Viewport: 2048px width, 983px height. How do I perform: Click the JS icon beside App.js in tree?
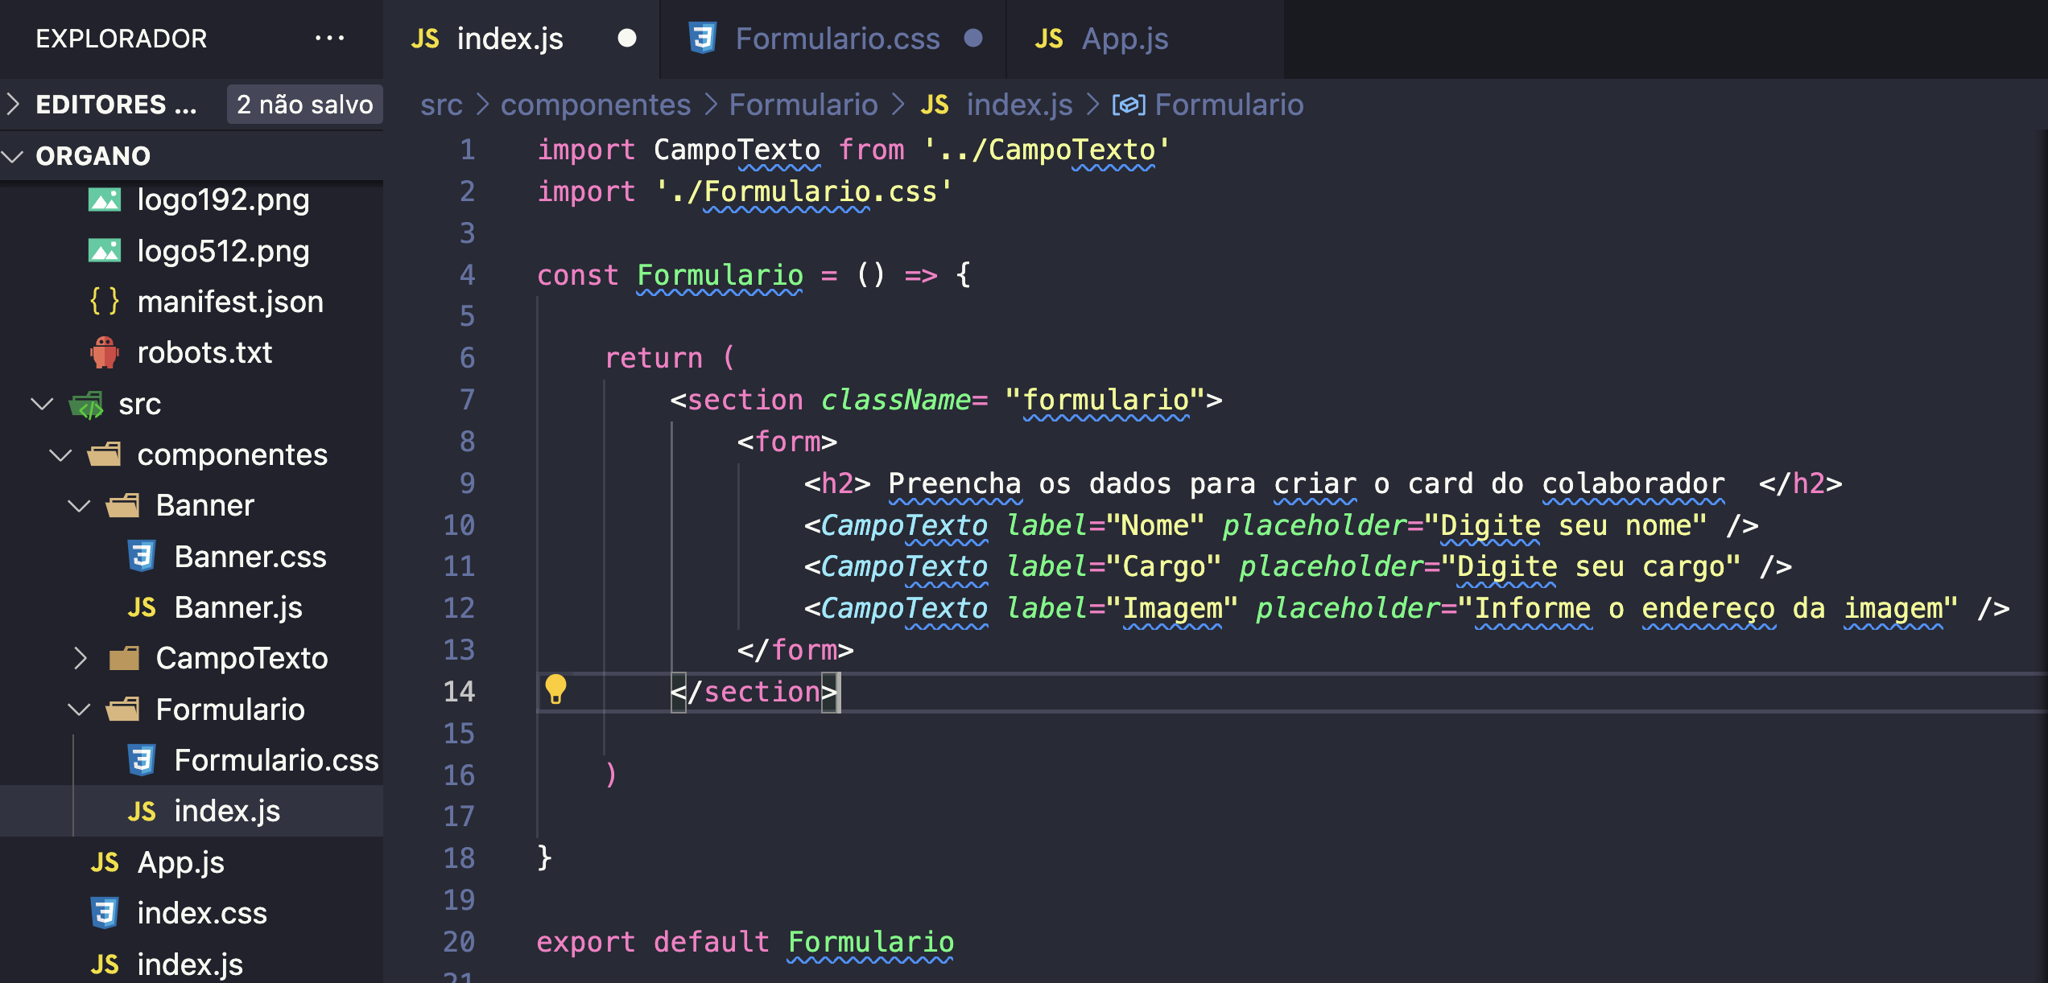pyautogui.click(x=105, y=862)
